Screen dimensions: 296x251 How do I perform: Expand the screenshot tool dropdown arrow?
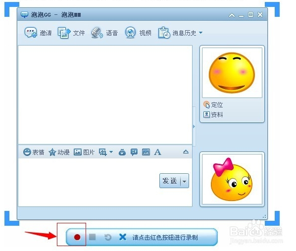(x=111, y=152)
